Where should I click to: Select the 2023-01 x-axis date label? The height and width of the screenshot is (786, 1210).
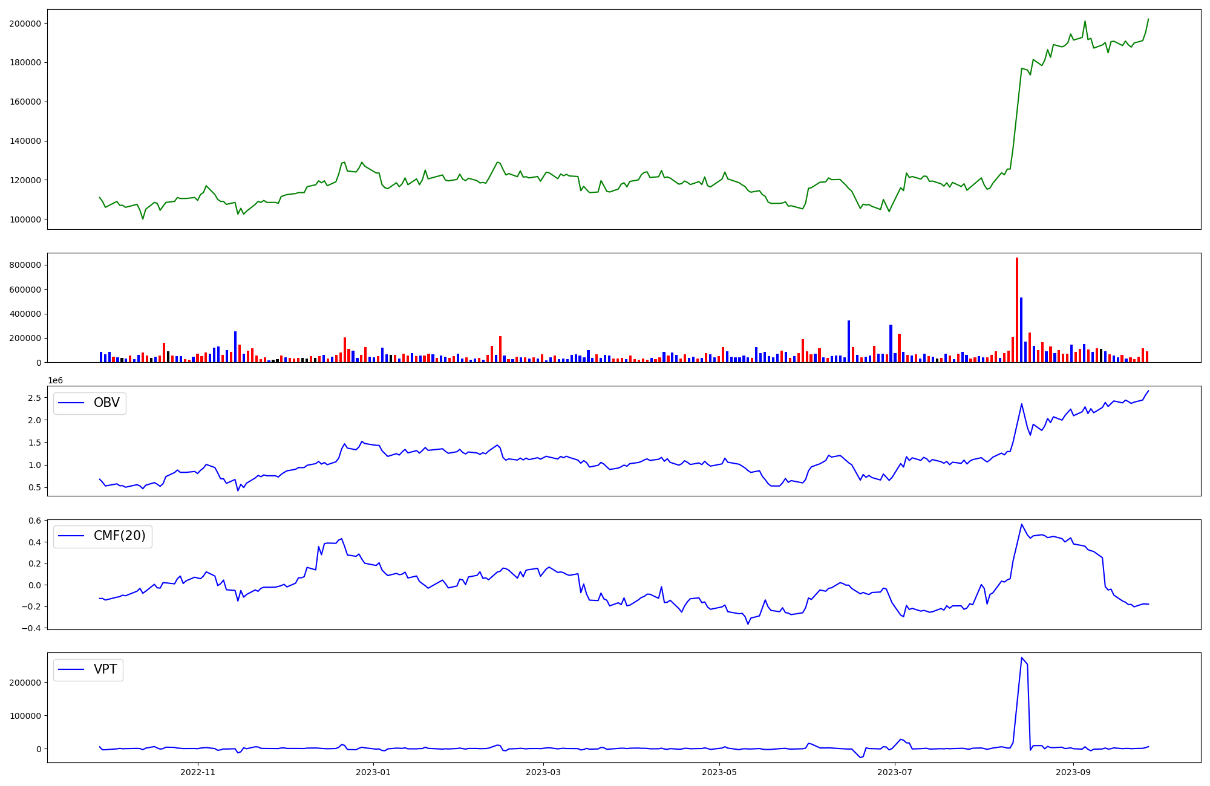(373, 772)
